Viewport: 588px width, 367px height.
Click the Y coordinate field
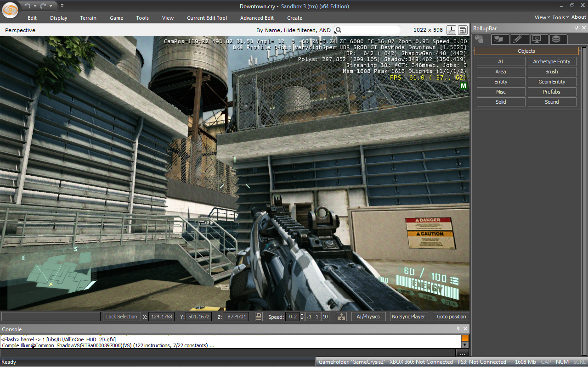(198, 317)
